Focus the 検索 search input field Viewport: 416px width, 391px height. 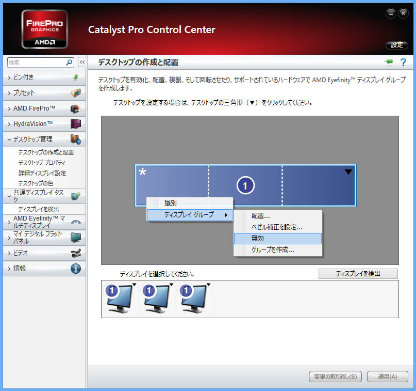[x=37, y=62]
